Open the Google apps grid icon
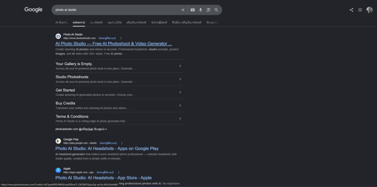The image size is (377, 187). tap(360, 10)
